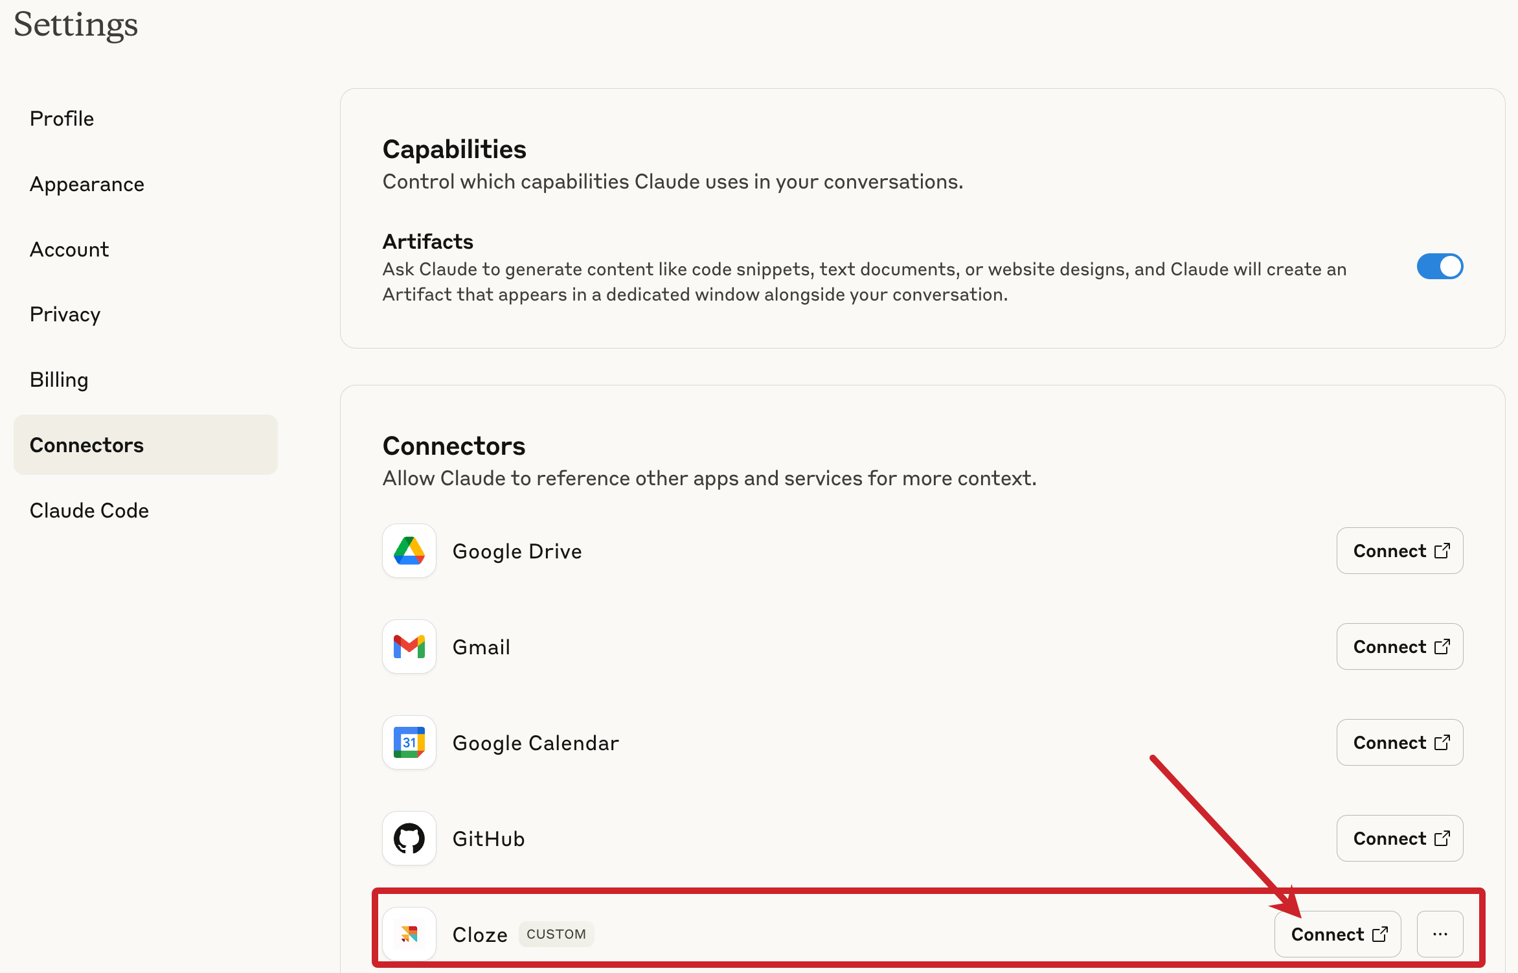Screen dimensions: 1518x973
Task: Connect the GitHub connector
Action: 1400,838
